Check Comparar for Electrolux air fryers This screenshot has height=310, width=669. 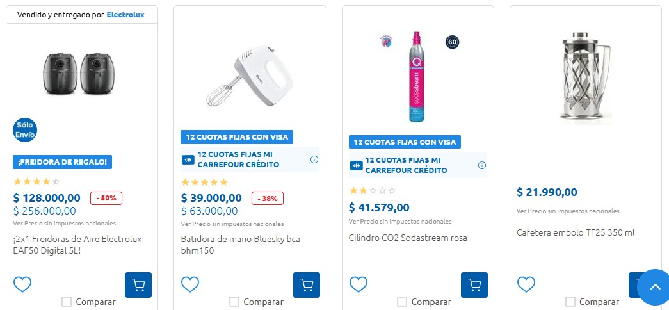[67, 302]
